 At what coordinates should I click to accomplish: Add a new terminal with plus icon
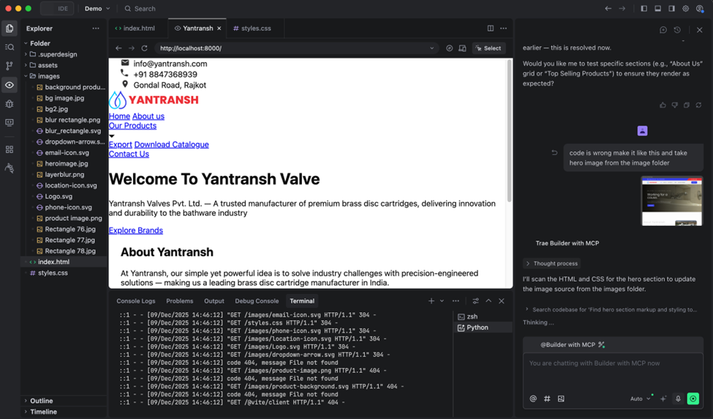[x=431, y=301]
